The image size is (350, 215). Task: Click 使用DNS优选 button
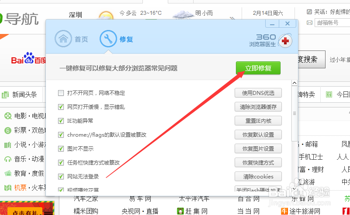pyautogui.click(x=258, y=93)
